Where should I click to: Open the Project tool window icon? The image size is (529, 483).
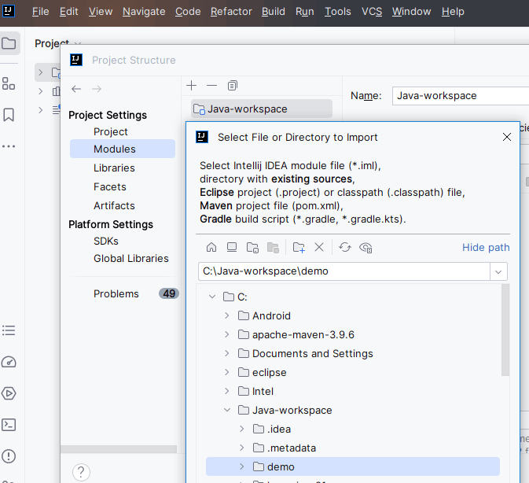[9, 43]
